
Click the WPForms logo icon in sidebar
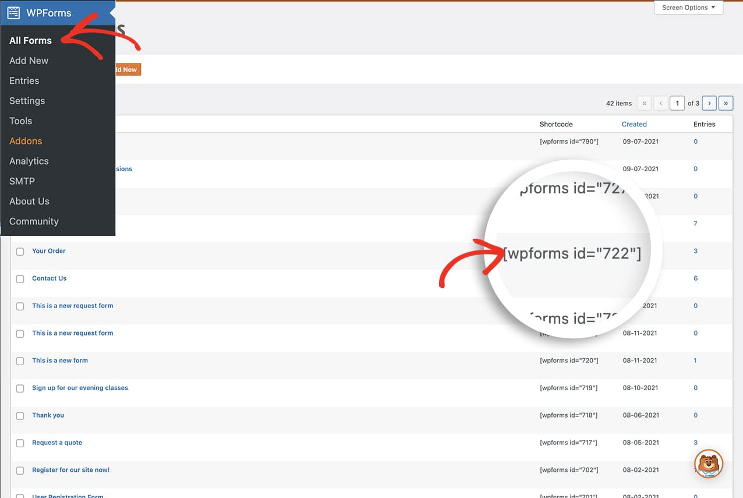(x=13, y=12)
